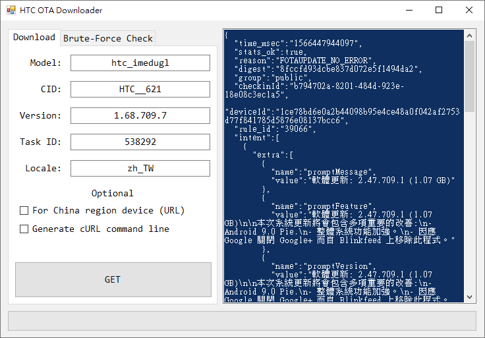Enable For China region device checkbox
Image resolution: width=485 pixels, height=338 pixels.
(x=24, y=211)
